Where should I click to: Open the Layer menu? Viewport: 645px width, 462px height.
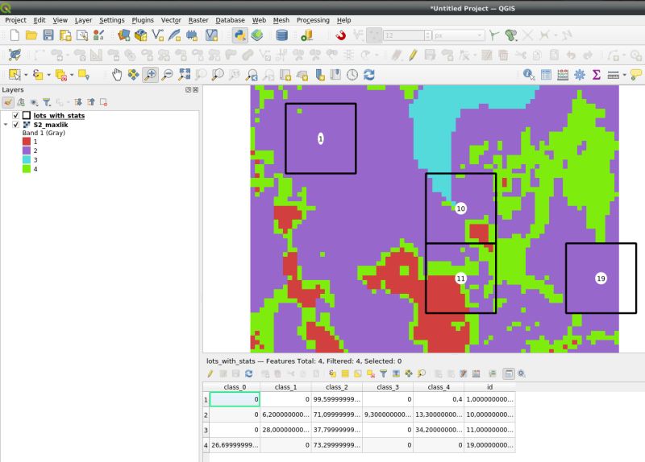point(83,20)
